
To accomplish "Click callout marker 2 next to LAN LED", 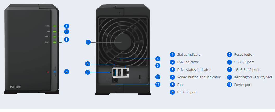I will point(66,32).
